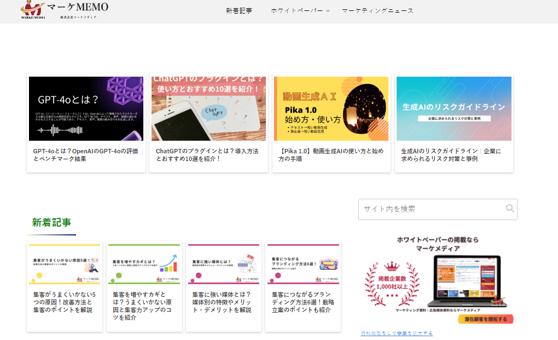Open the 新着記事 menu item

(x=239, y=11)
